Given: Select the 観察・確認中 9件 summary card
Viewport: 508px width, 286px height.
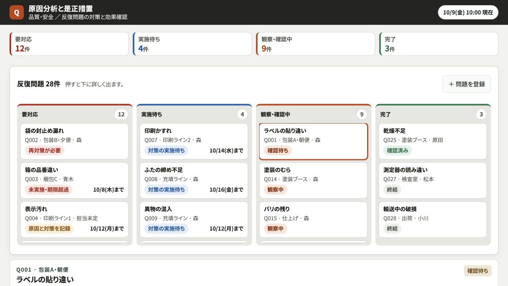Looking at the screenshot, I should pyautogui.click(x=316, y=44).
